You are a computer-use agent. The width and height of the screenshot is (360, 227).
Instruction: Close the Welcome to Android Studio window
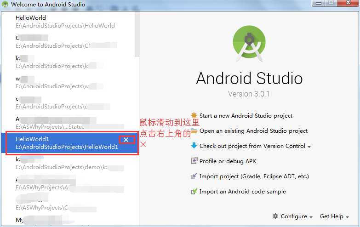[348, 3]
